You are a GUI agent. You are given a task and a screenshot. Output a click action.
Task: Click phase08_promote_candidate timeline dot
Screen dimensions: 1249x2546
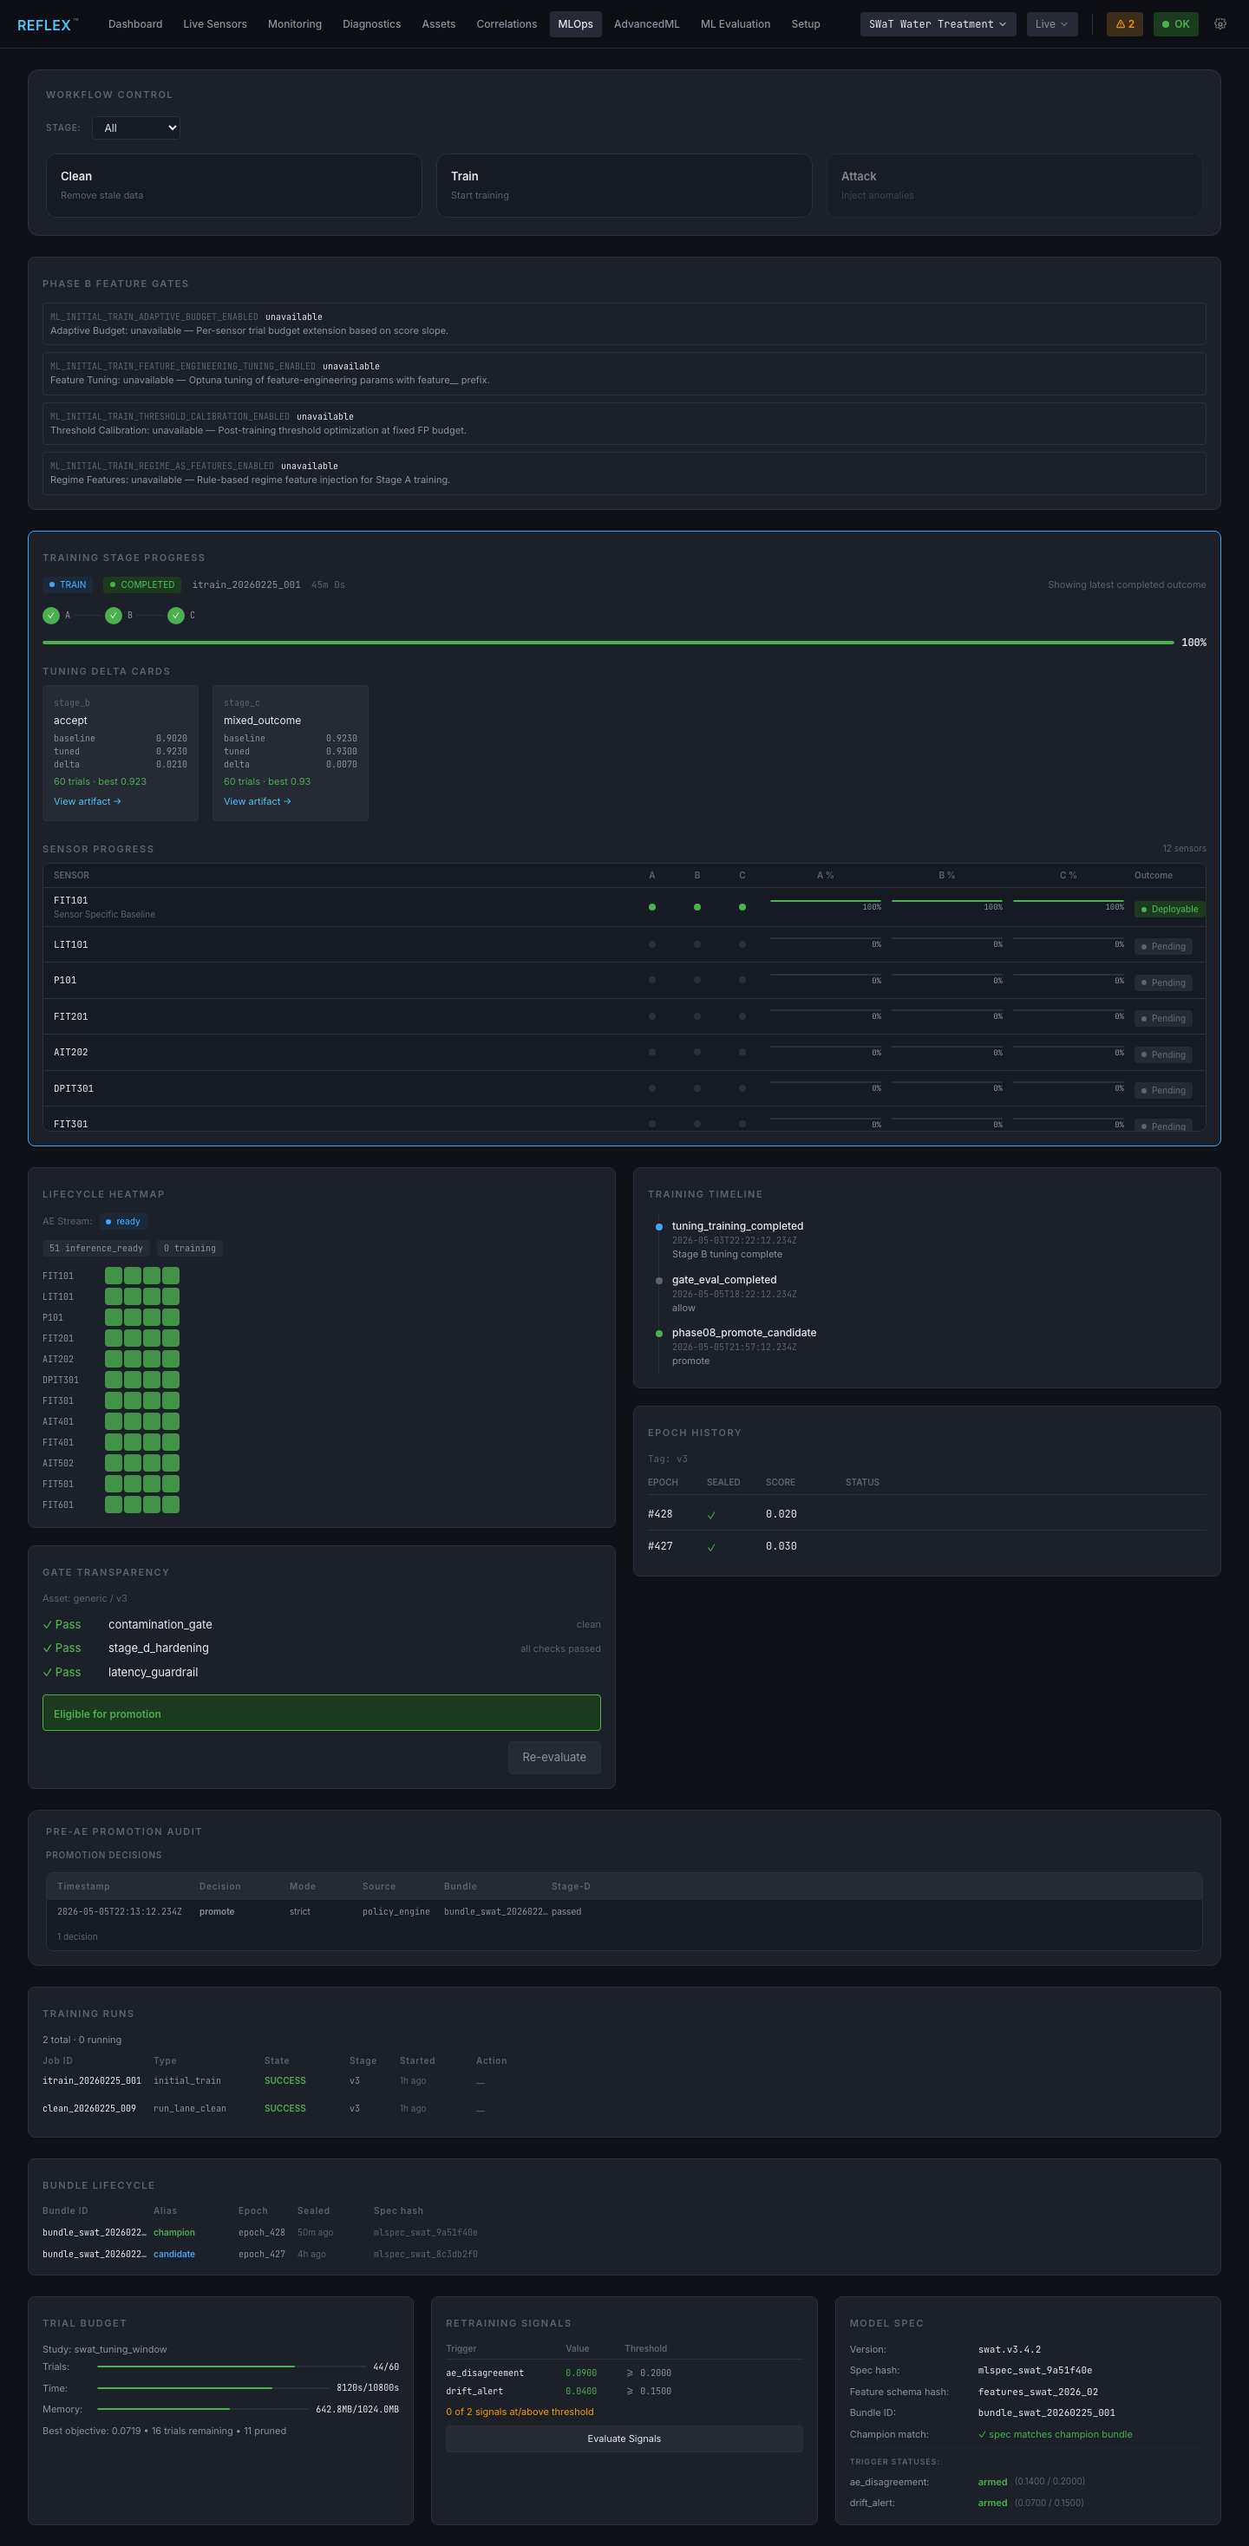coord(658,1334)
